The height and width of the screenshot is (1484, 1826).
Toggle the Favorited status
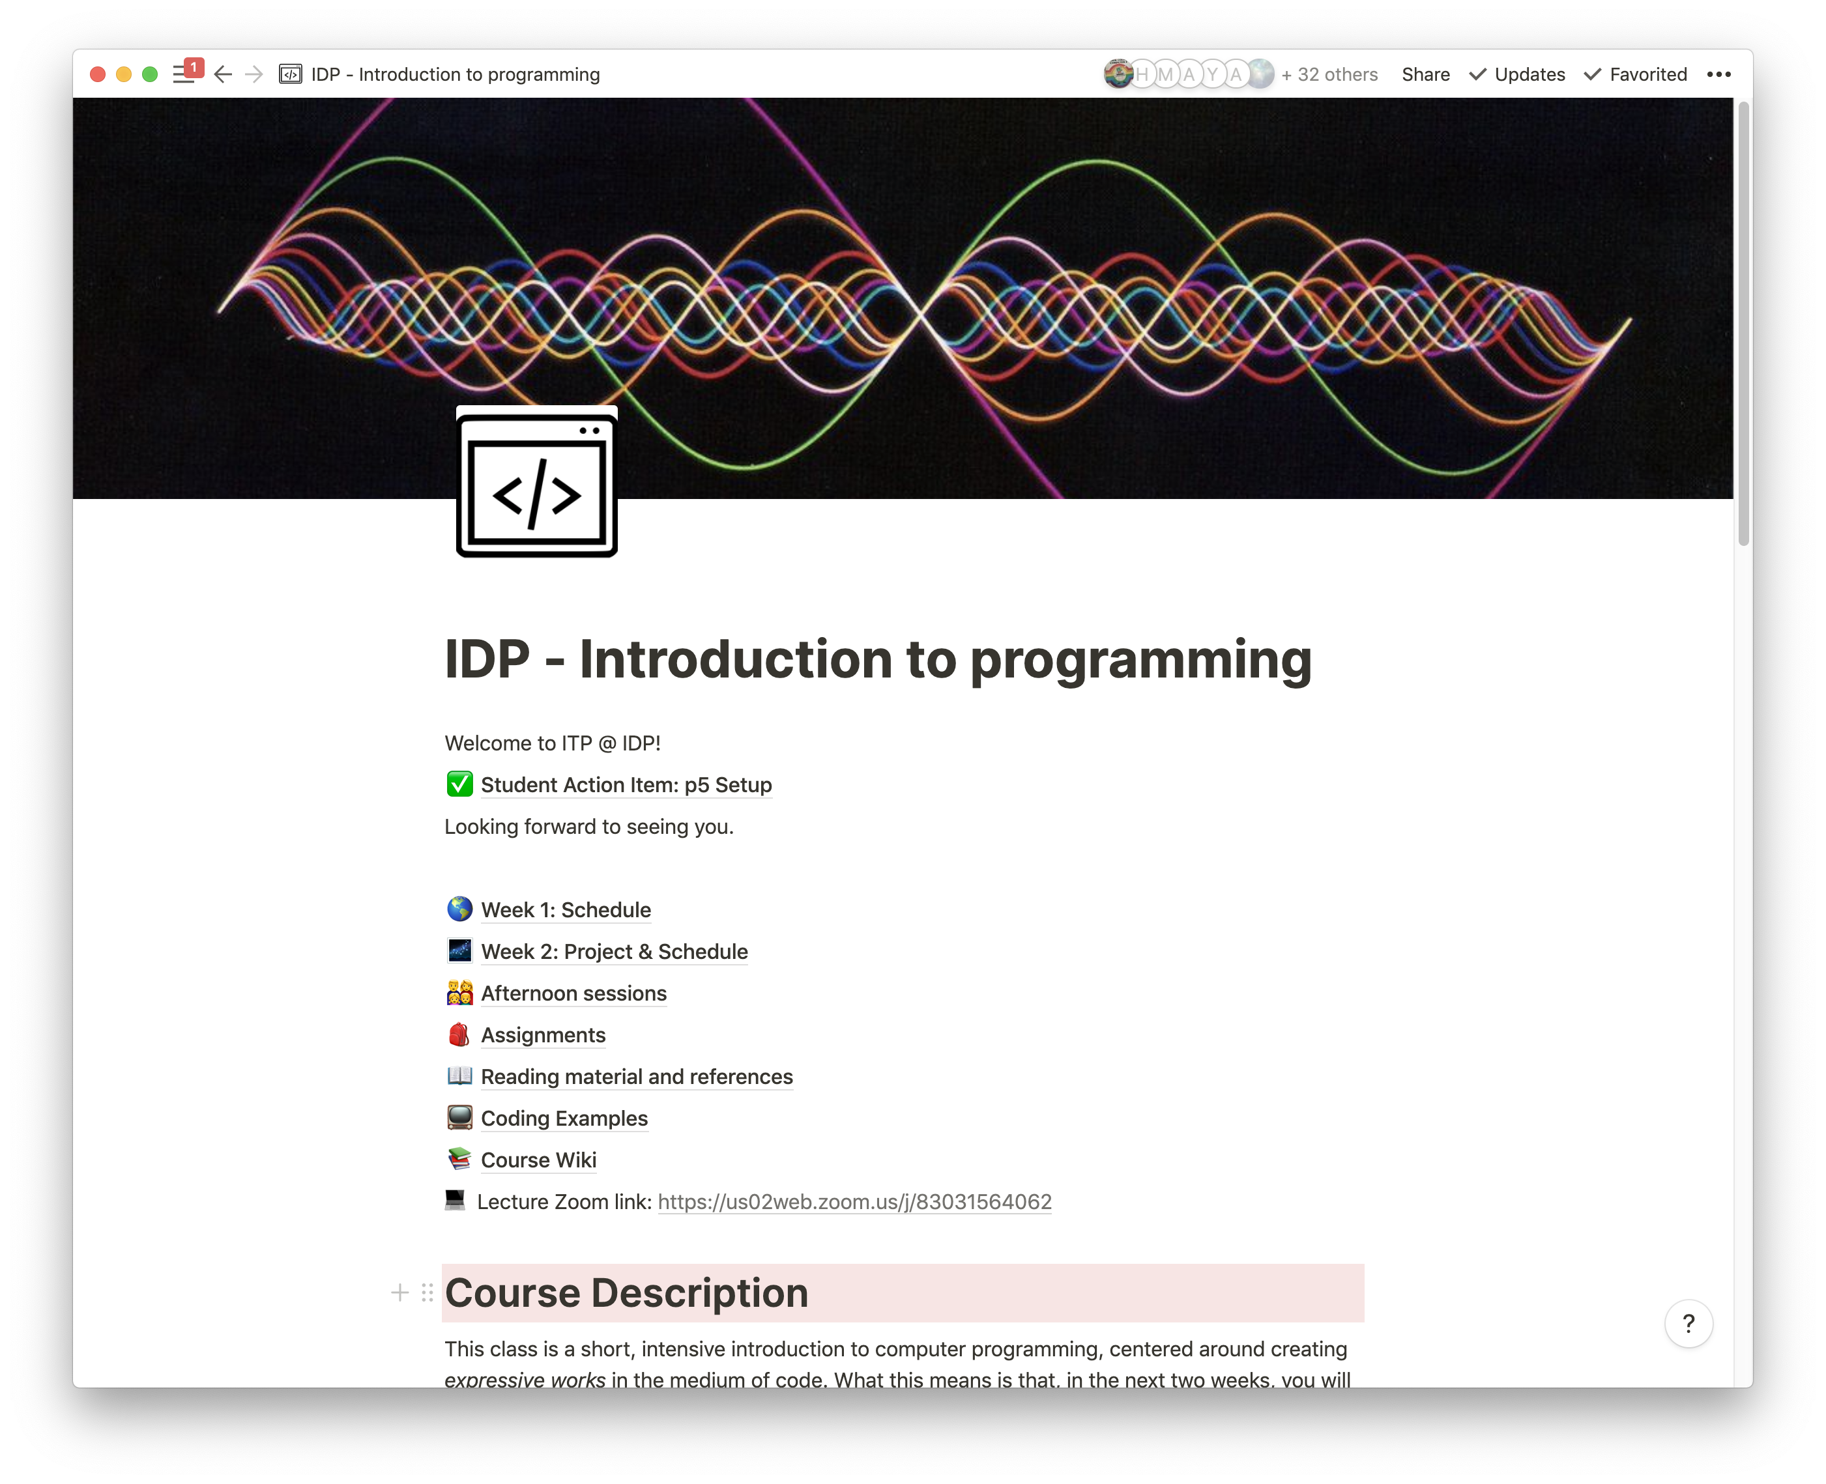tap(1635, 74)
